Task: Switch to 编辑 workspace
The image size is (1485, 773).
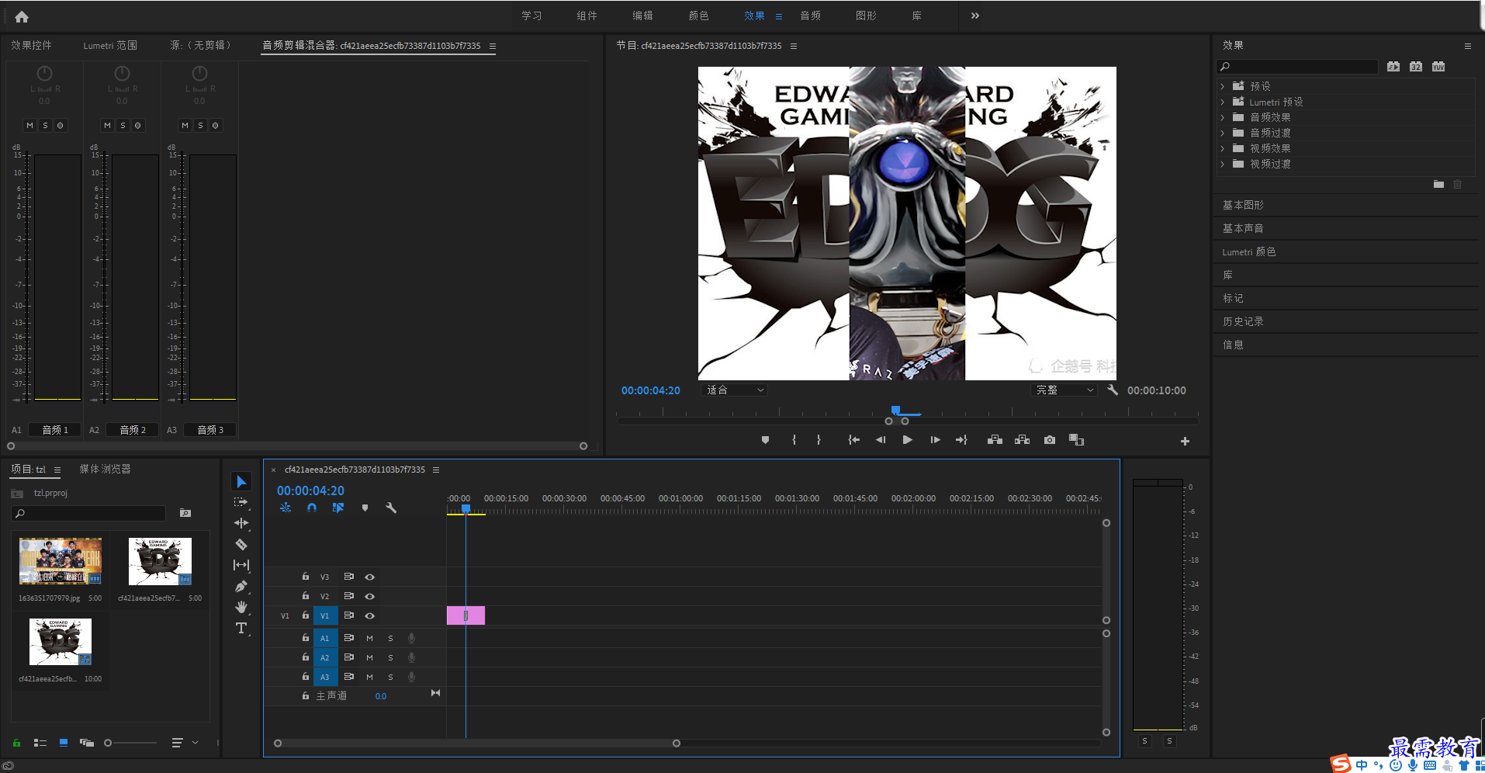Action: 642,16
